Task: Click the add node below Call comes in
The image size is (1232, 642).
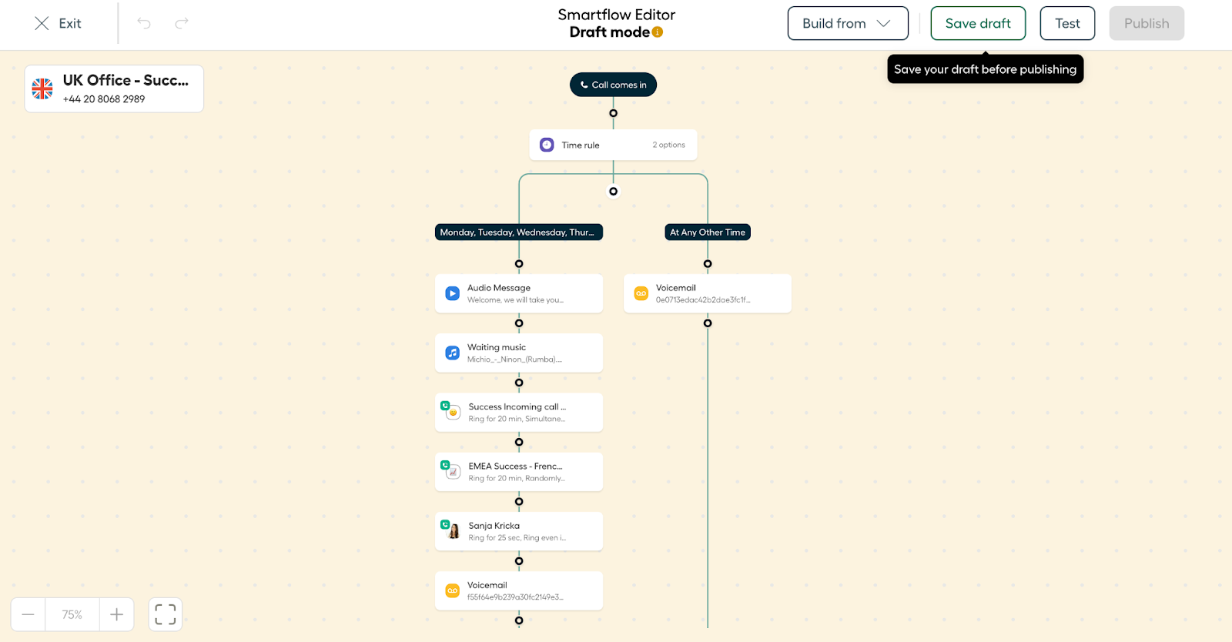Action: point(613,113)
